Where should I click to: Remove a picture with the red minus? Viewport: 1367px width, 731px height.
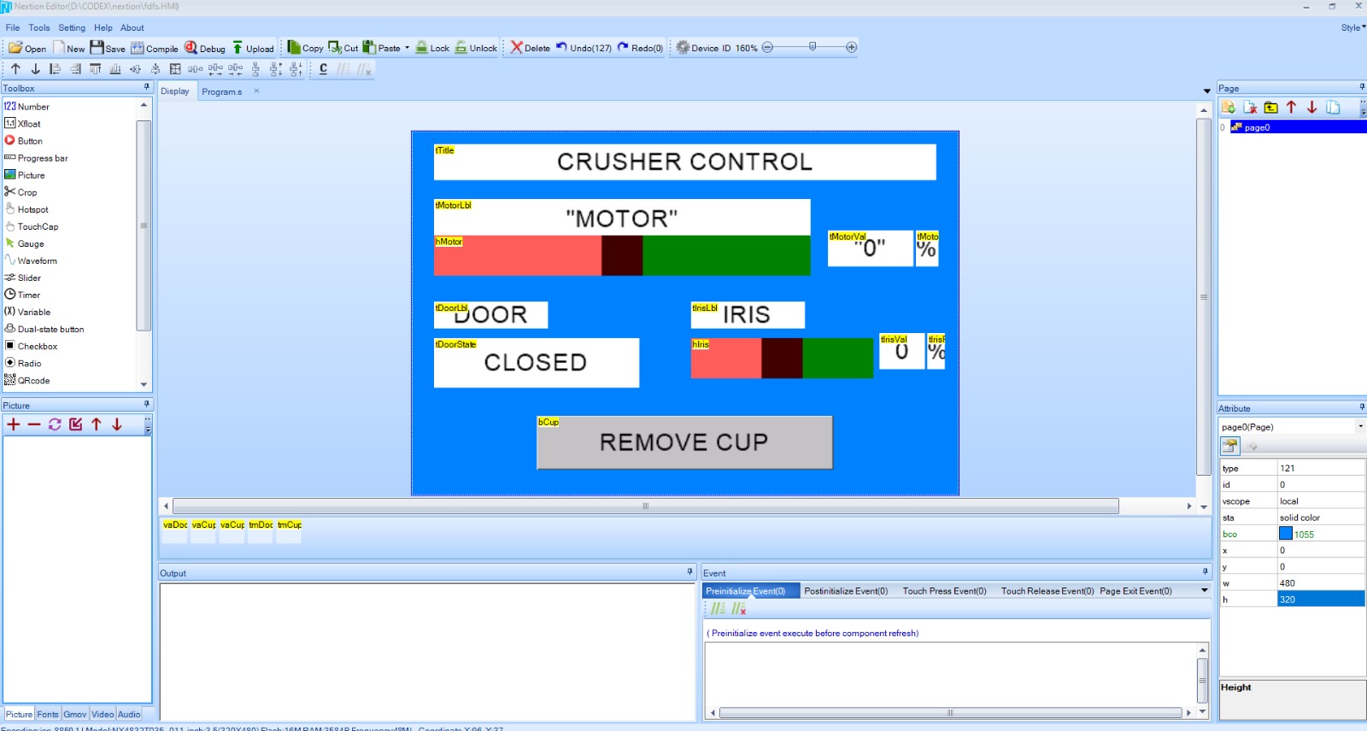click(x=34, y=424)
